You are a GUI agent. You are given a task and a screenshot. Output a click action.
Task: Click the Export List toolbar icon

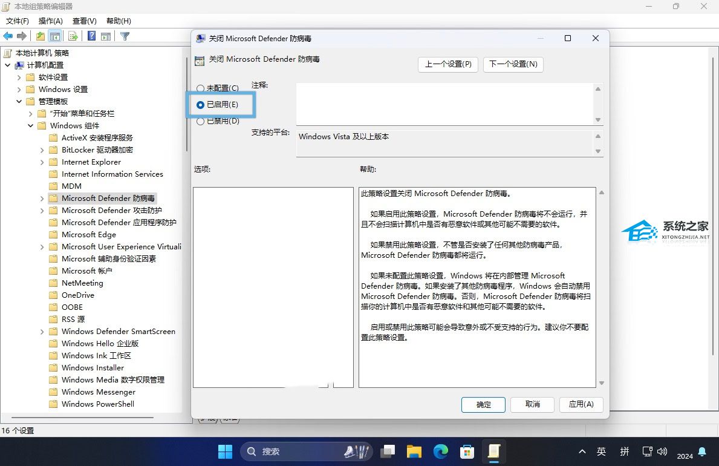73,36
